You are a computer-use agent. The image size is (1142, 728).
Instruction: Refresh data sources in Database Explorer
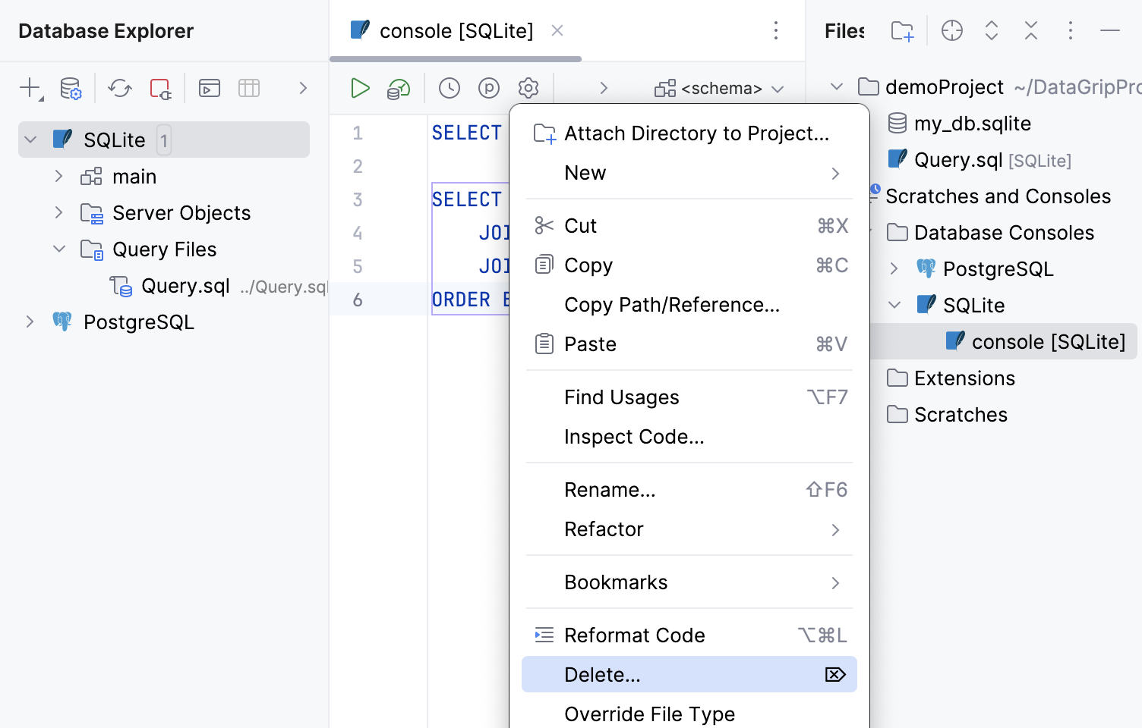(118, 88)
